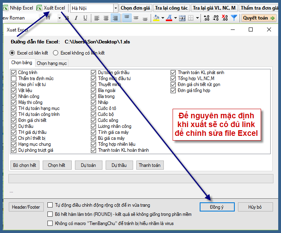281x233 pixels.
Task: Click the merge cells icon
Action: tap(182, 18)
